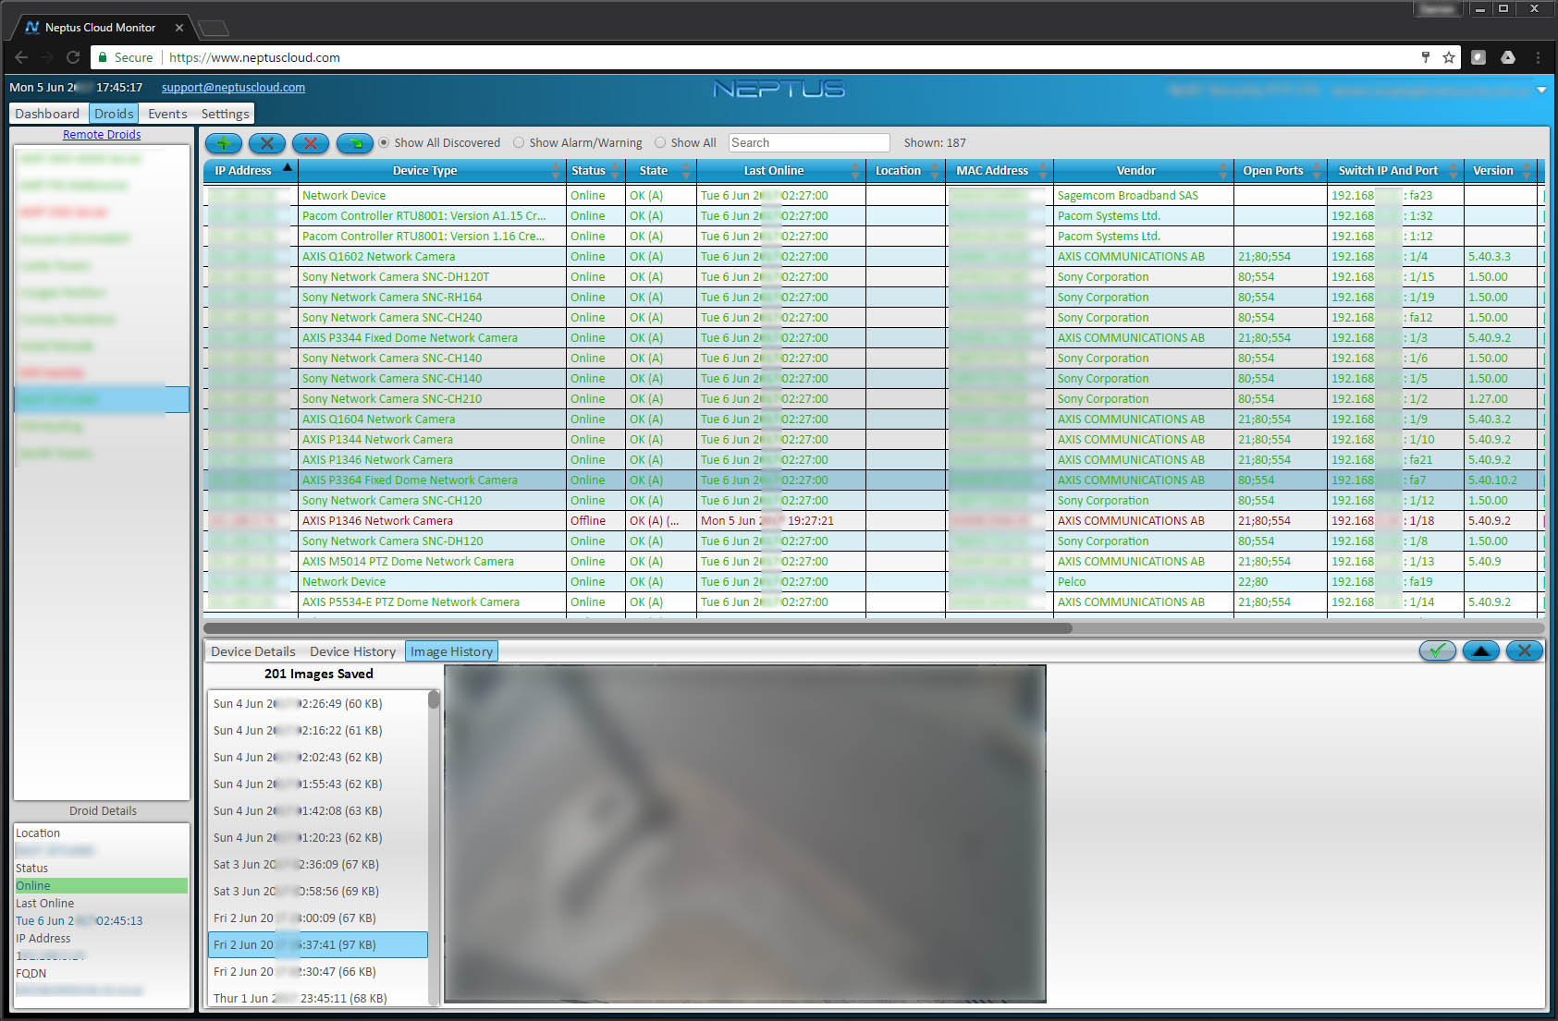Bookmark this page with the star icon
The image size is (1558, 1021).
[1448, 57]
